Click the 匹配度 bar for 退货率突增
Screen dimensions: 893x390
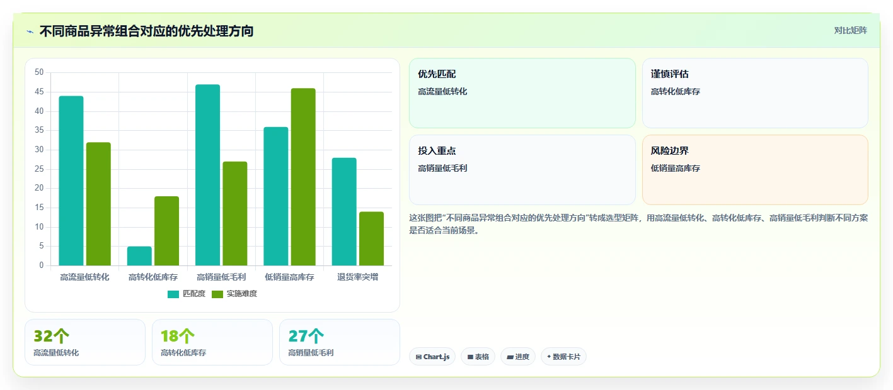coord(344,211)
